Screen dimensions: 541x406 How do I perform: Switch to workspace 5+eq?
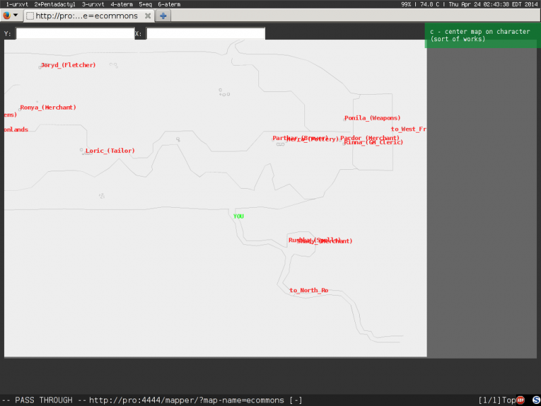click(145, 4)
